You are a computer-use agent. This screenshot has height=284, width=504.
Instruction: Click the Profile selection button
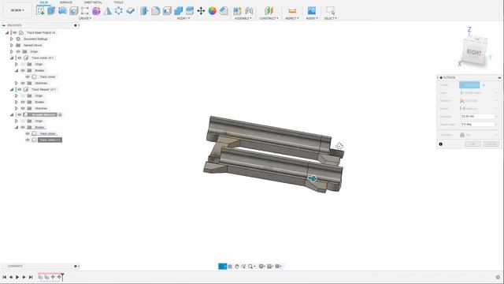click(x=469, y=85)
